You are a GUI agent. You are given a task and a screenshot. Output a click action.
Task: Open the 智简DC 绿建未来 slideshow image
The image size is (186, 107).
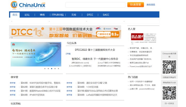click(x=36, y=54)
